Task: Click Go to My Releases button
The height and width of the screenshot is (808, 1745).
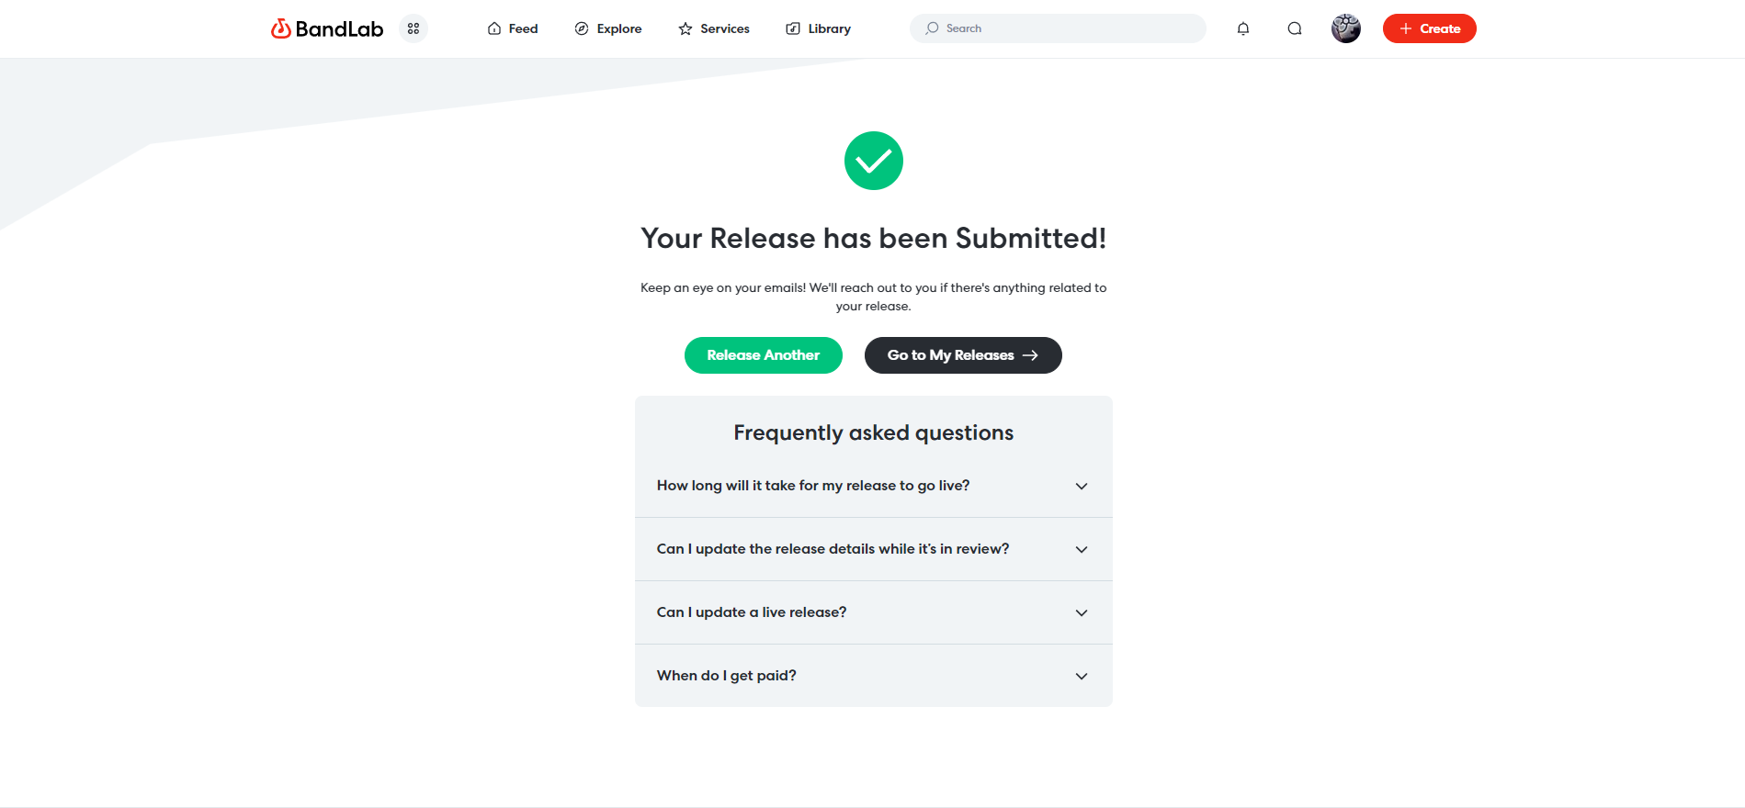Action: coord(963,355)
